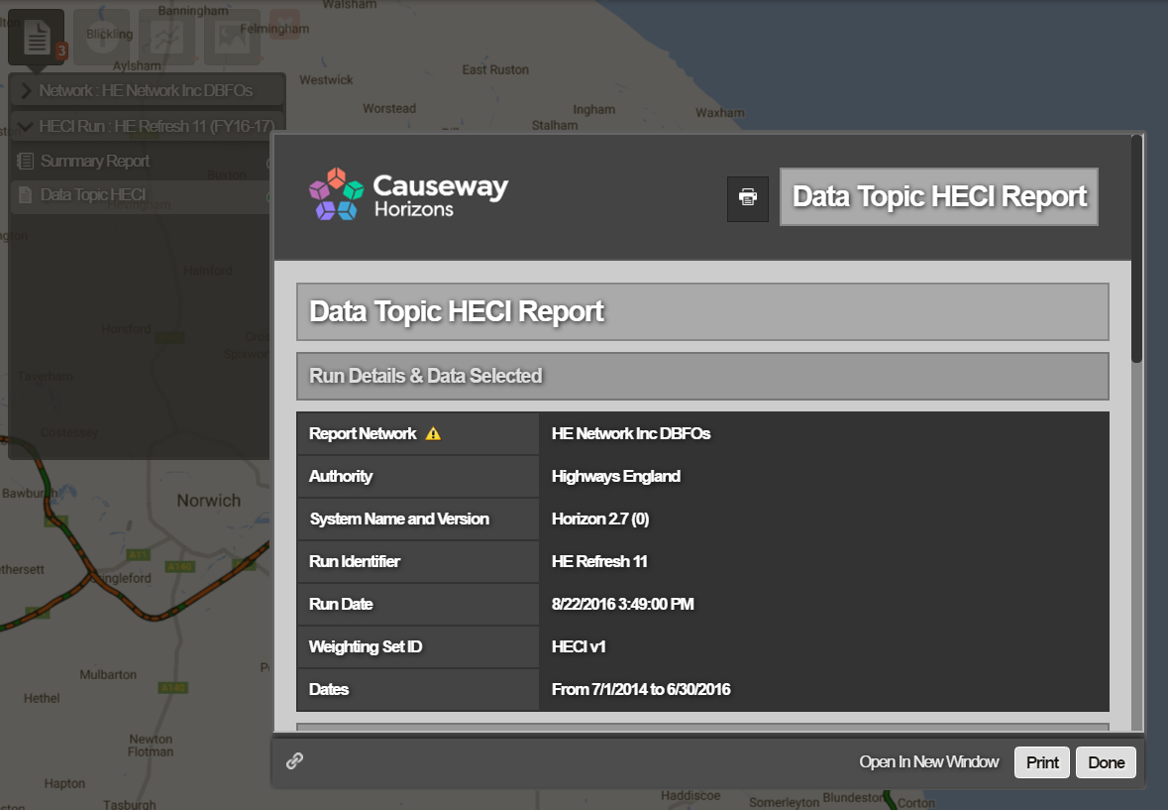Image resolution: width=1168 pixels, height=810 pixels.
Task: Click the Weighting Set ID label
Action: tap(366, 646)
